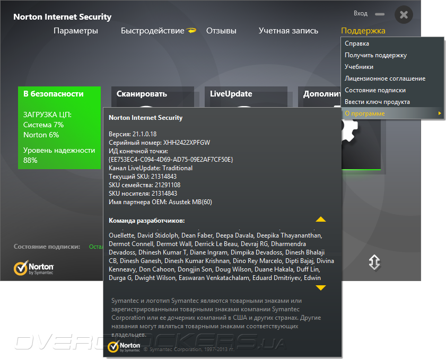446x359 pixels.
Task: Open the Отзывы feedback tab
Action: click(x=221, y=31)
